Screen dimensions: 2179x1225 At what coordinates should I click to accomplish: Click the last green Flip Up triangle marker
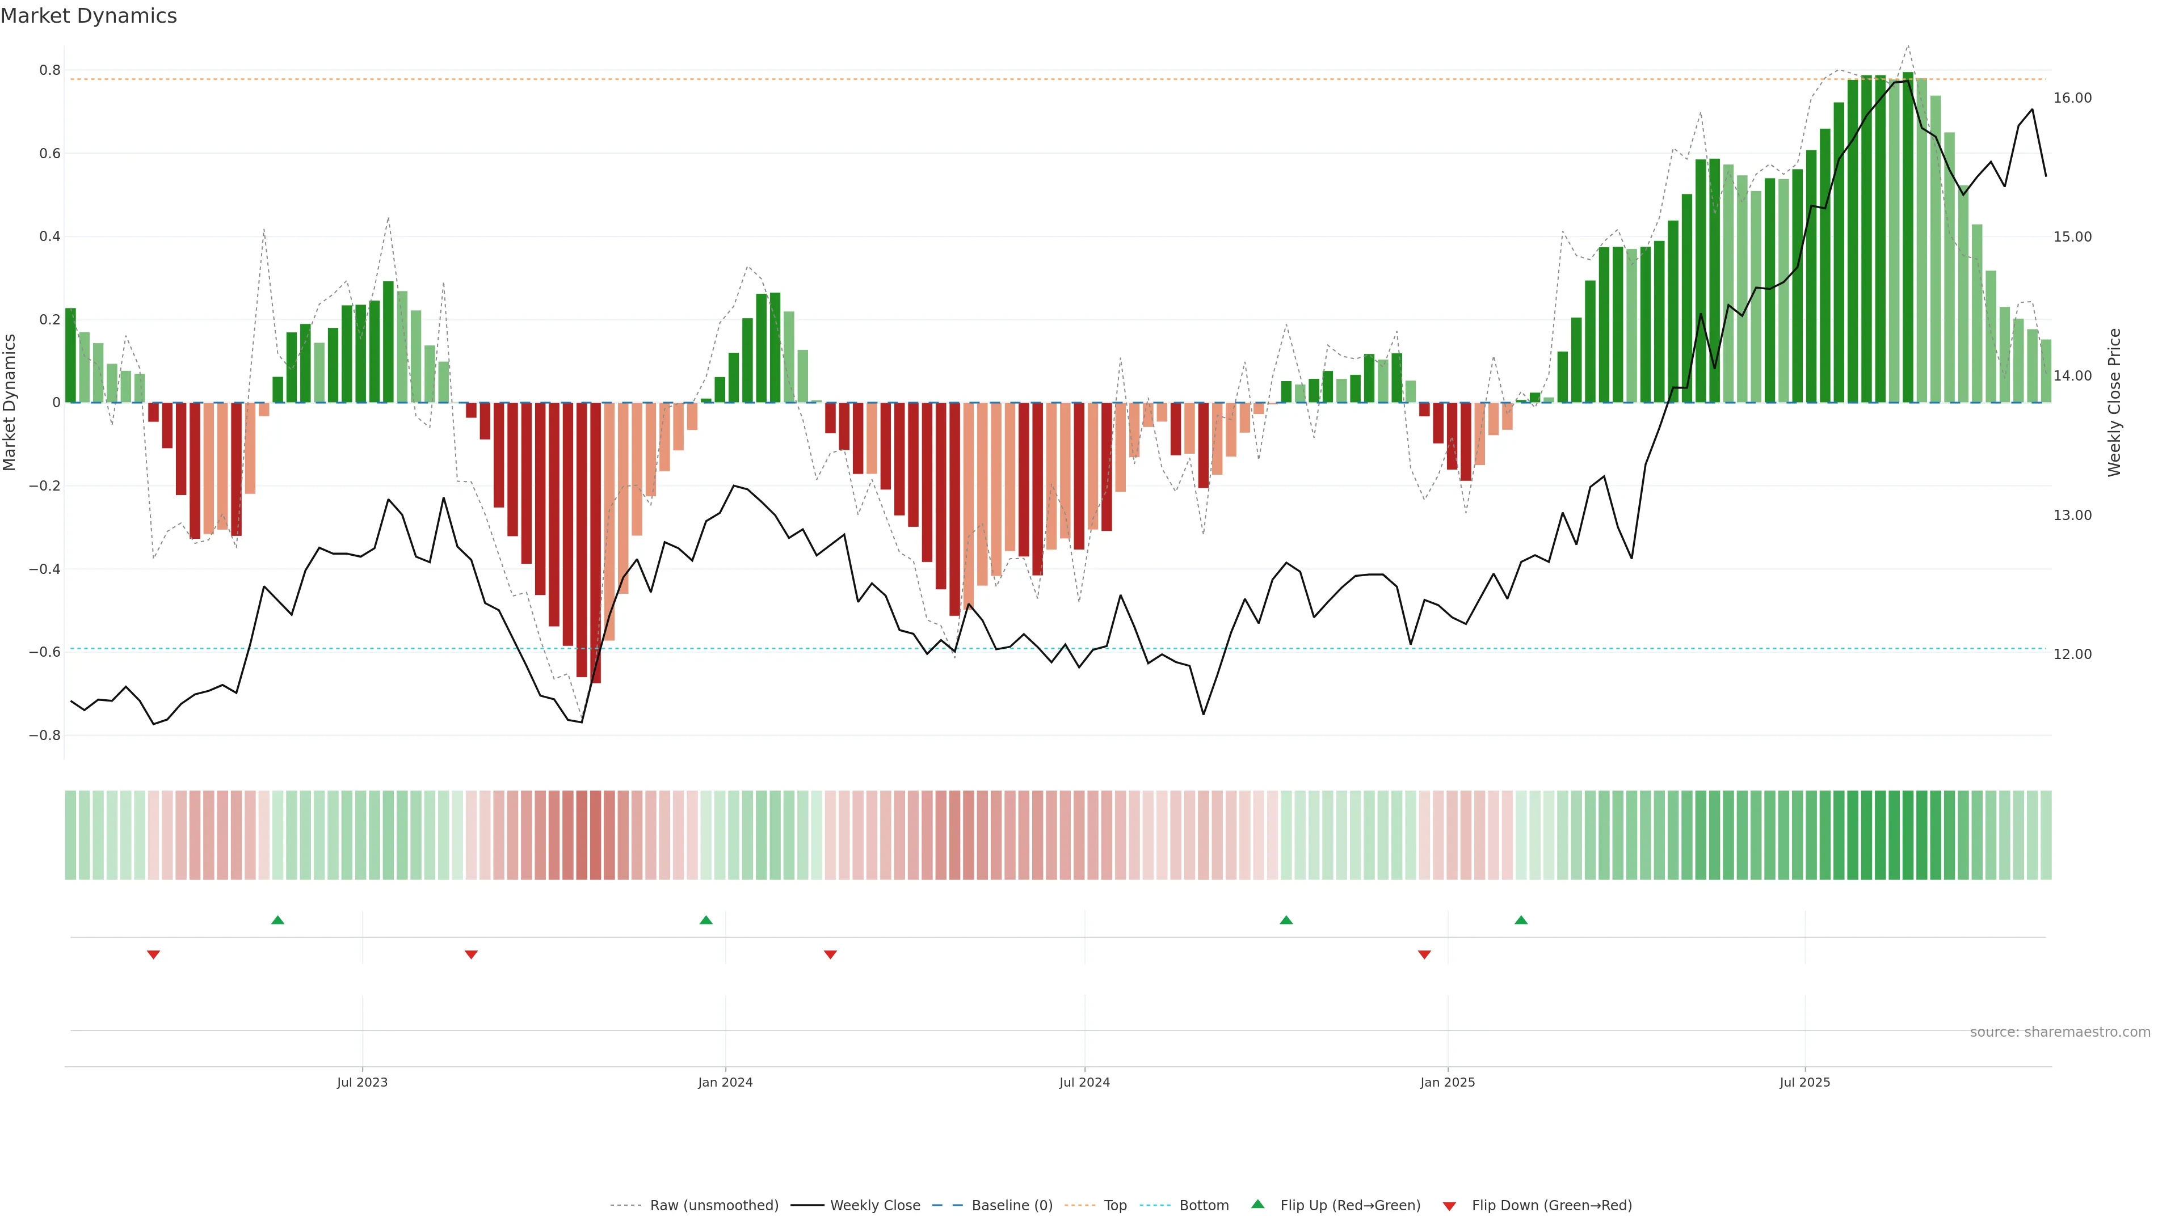(x=1521, y=920)
